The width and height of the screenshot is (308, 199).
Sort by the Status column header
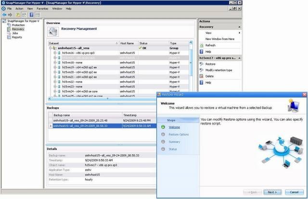click(x=154, y=43)
